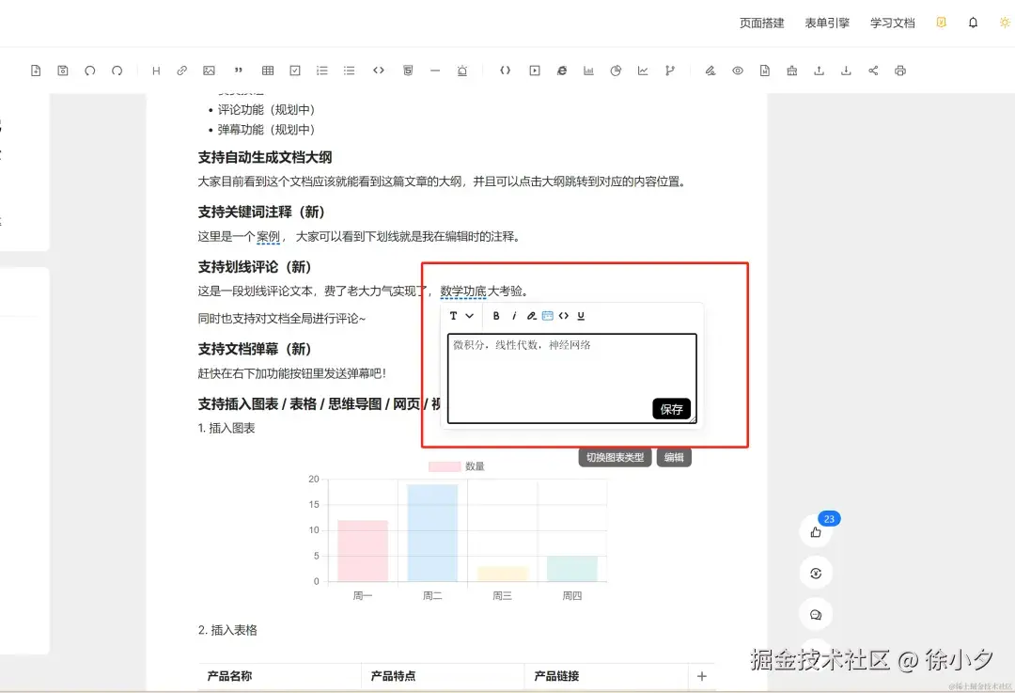
Task: Click the share icon on the toolbar
Action: pos(873,70)
